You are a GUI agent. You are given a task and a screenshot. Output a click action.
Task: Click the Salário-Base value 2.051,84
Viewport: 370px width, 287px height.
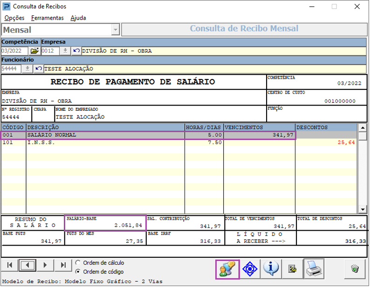pos(128,225)
